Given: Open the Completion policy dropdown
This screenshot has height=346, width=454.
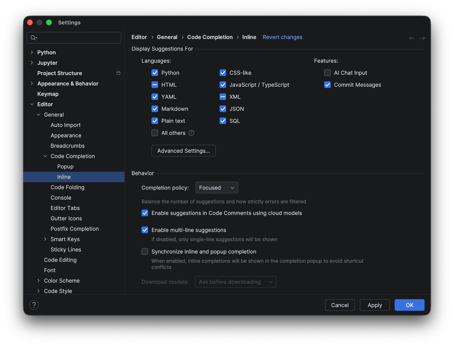Looking at the screenshot, I should point(217,188).
